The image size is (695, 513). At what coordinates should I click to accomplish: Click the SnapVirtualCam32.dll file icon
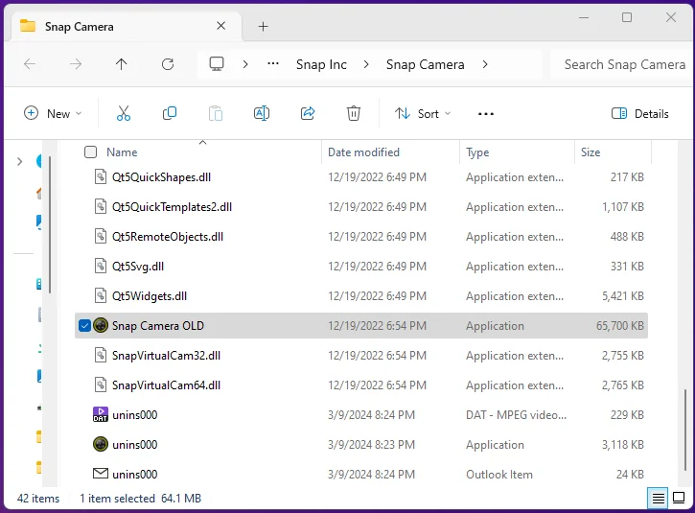click(101, 355)
